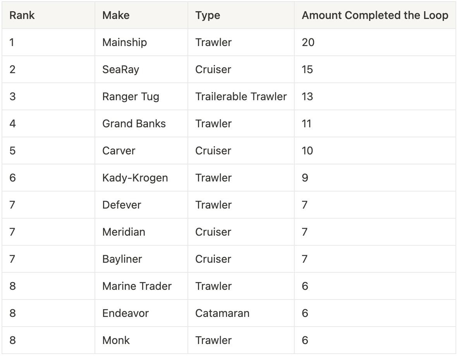Click the Kady-Krogen cell
The height and width of the screenshot is (356, 457).
(135, 178)
